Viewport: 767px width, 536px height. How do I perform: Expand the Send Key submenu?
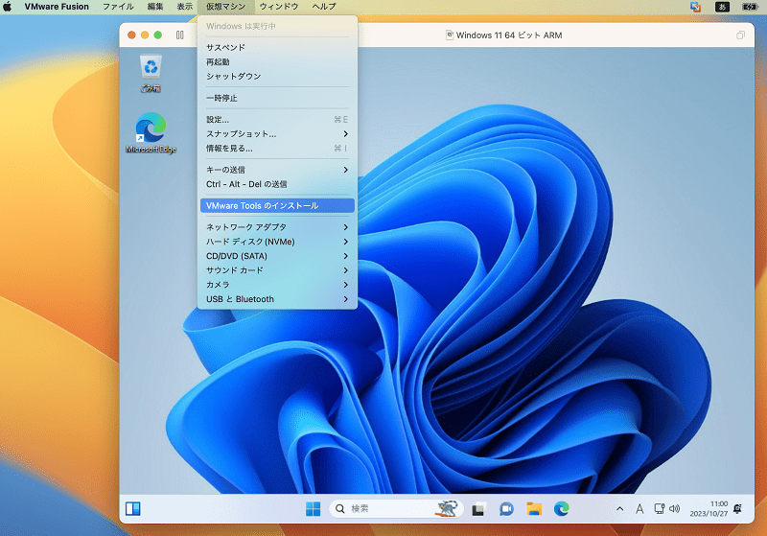(x=277, y=170)
